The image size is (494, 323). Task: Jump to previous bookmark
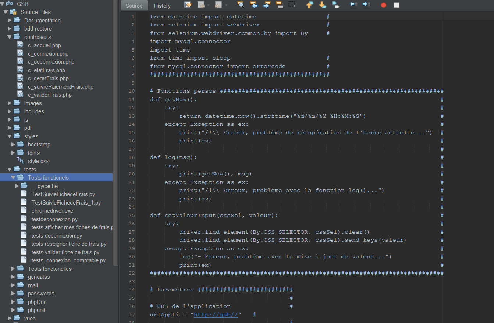310,5
